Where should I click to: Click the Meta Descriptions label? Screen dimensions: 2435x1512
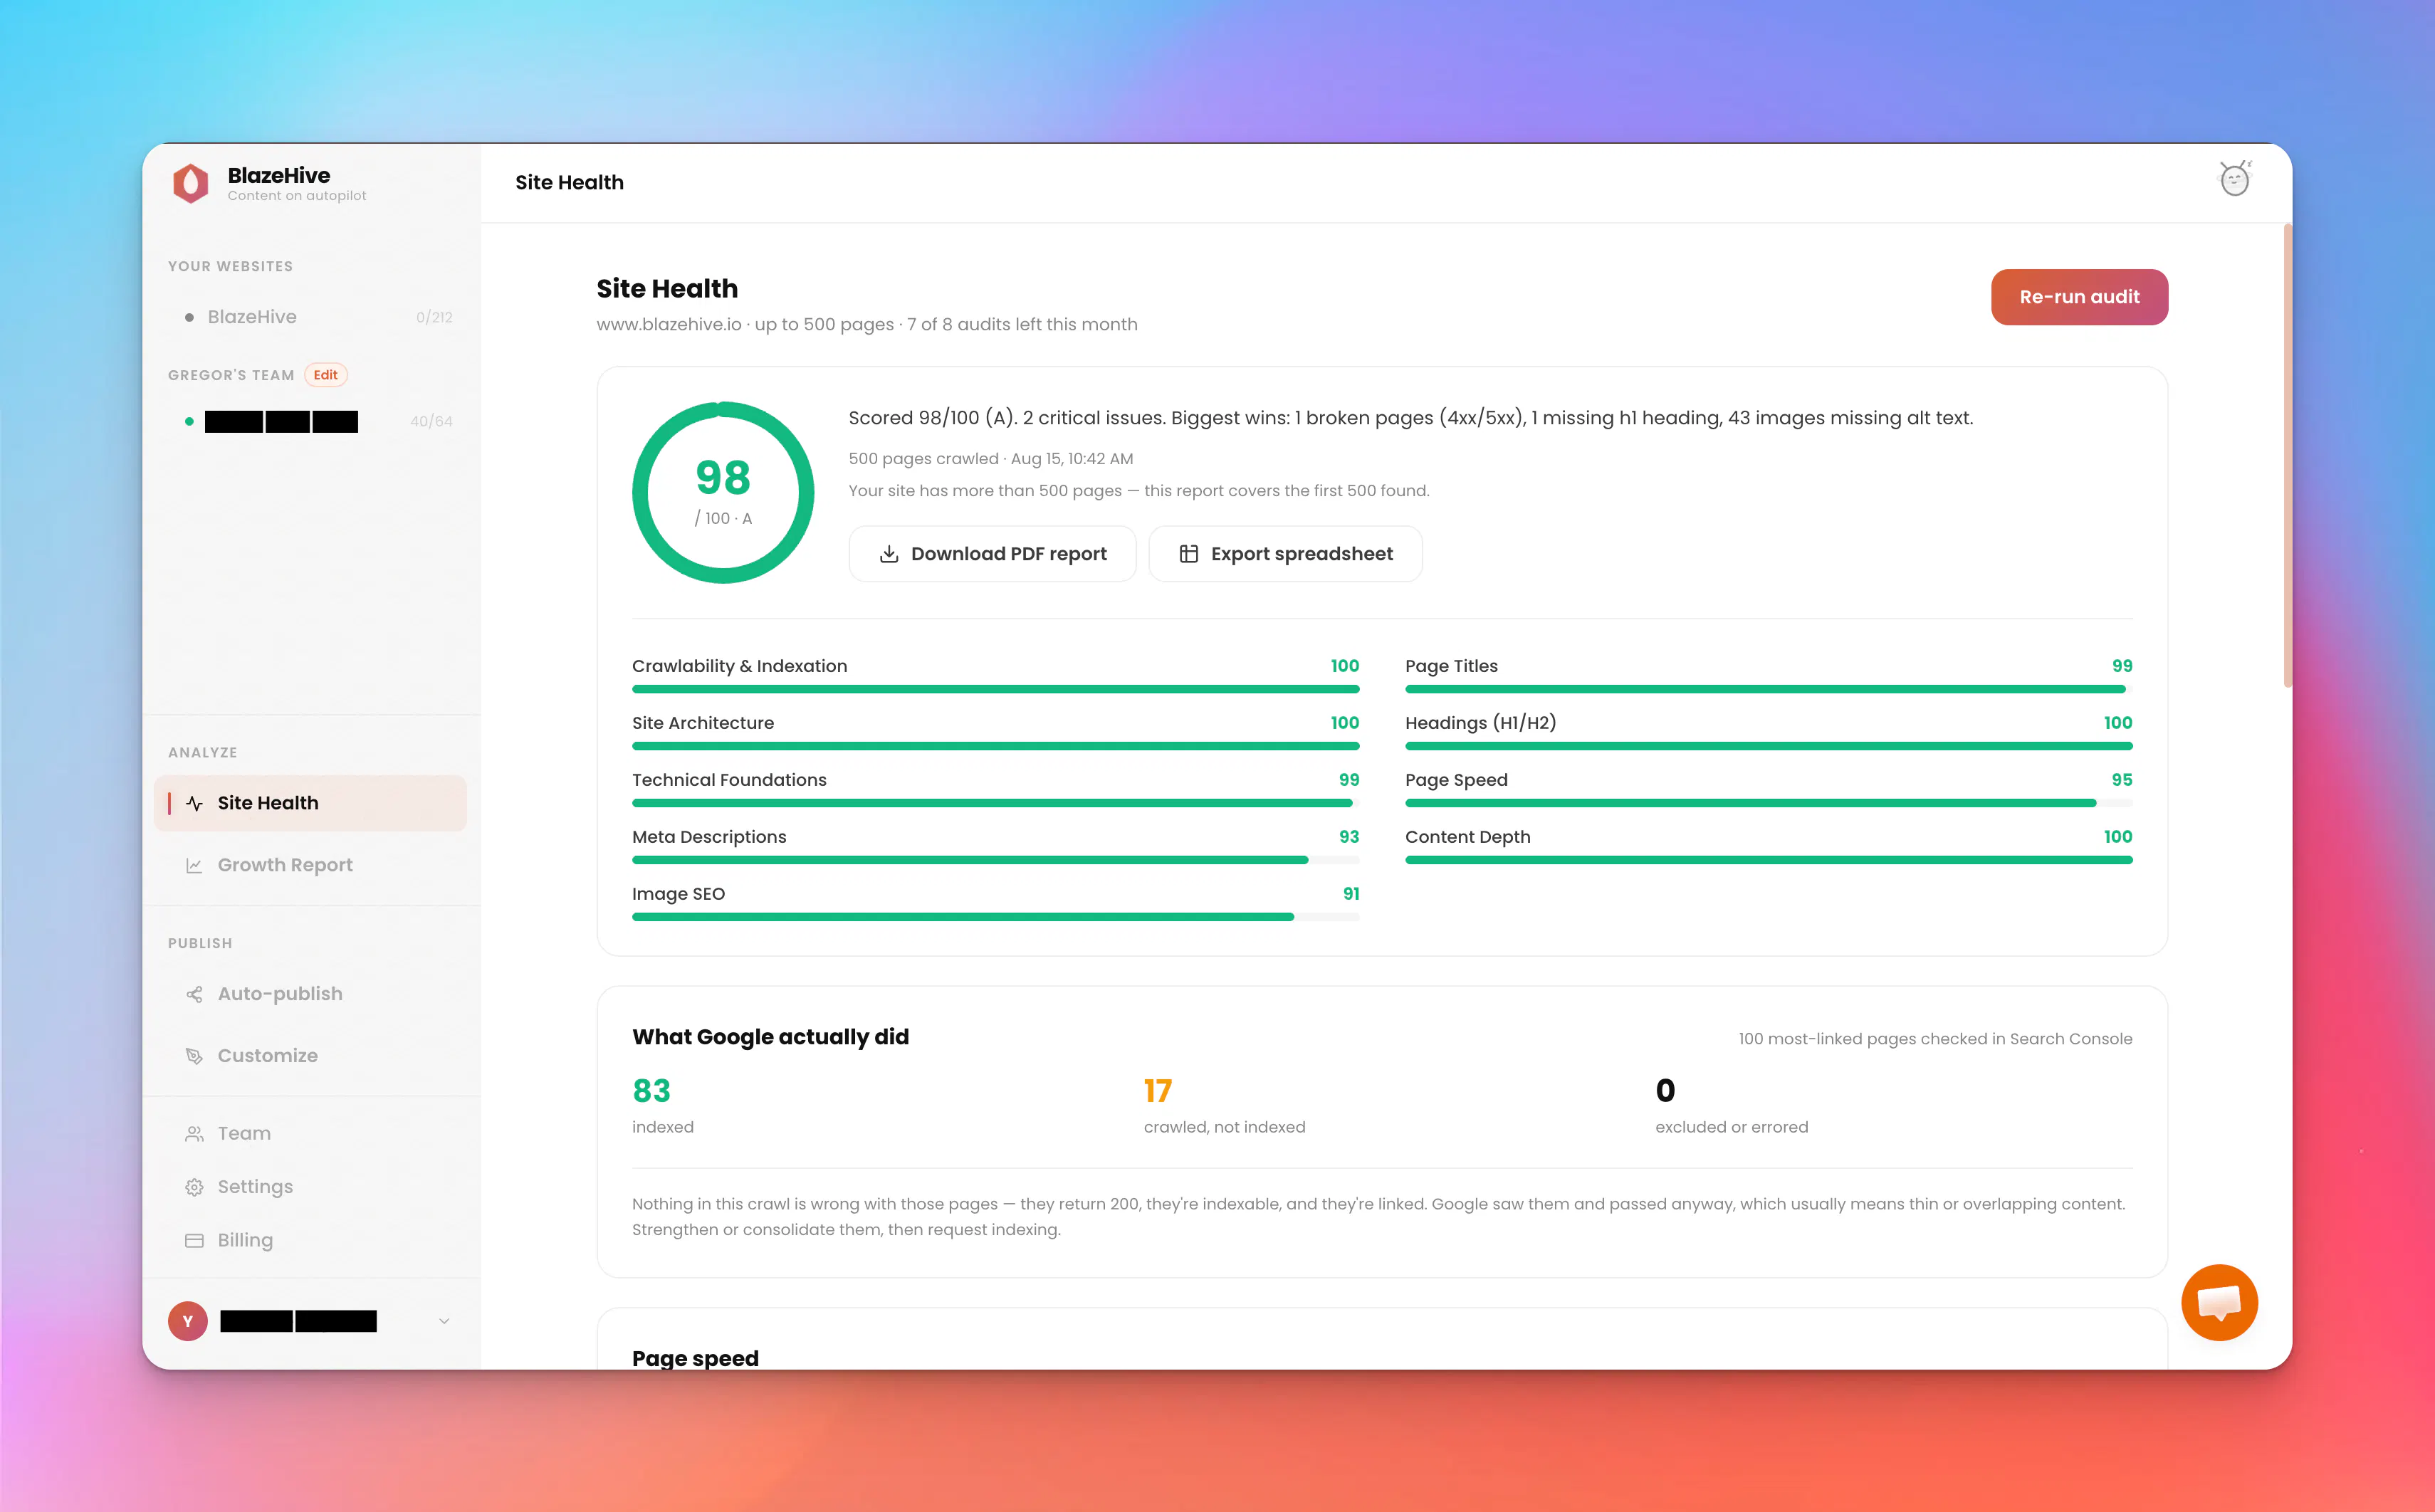[x=709, y=837]
